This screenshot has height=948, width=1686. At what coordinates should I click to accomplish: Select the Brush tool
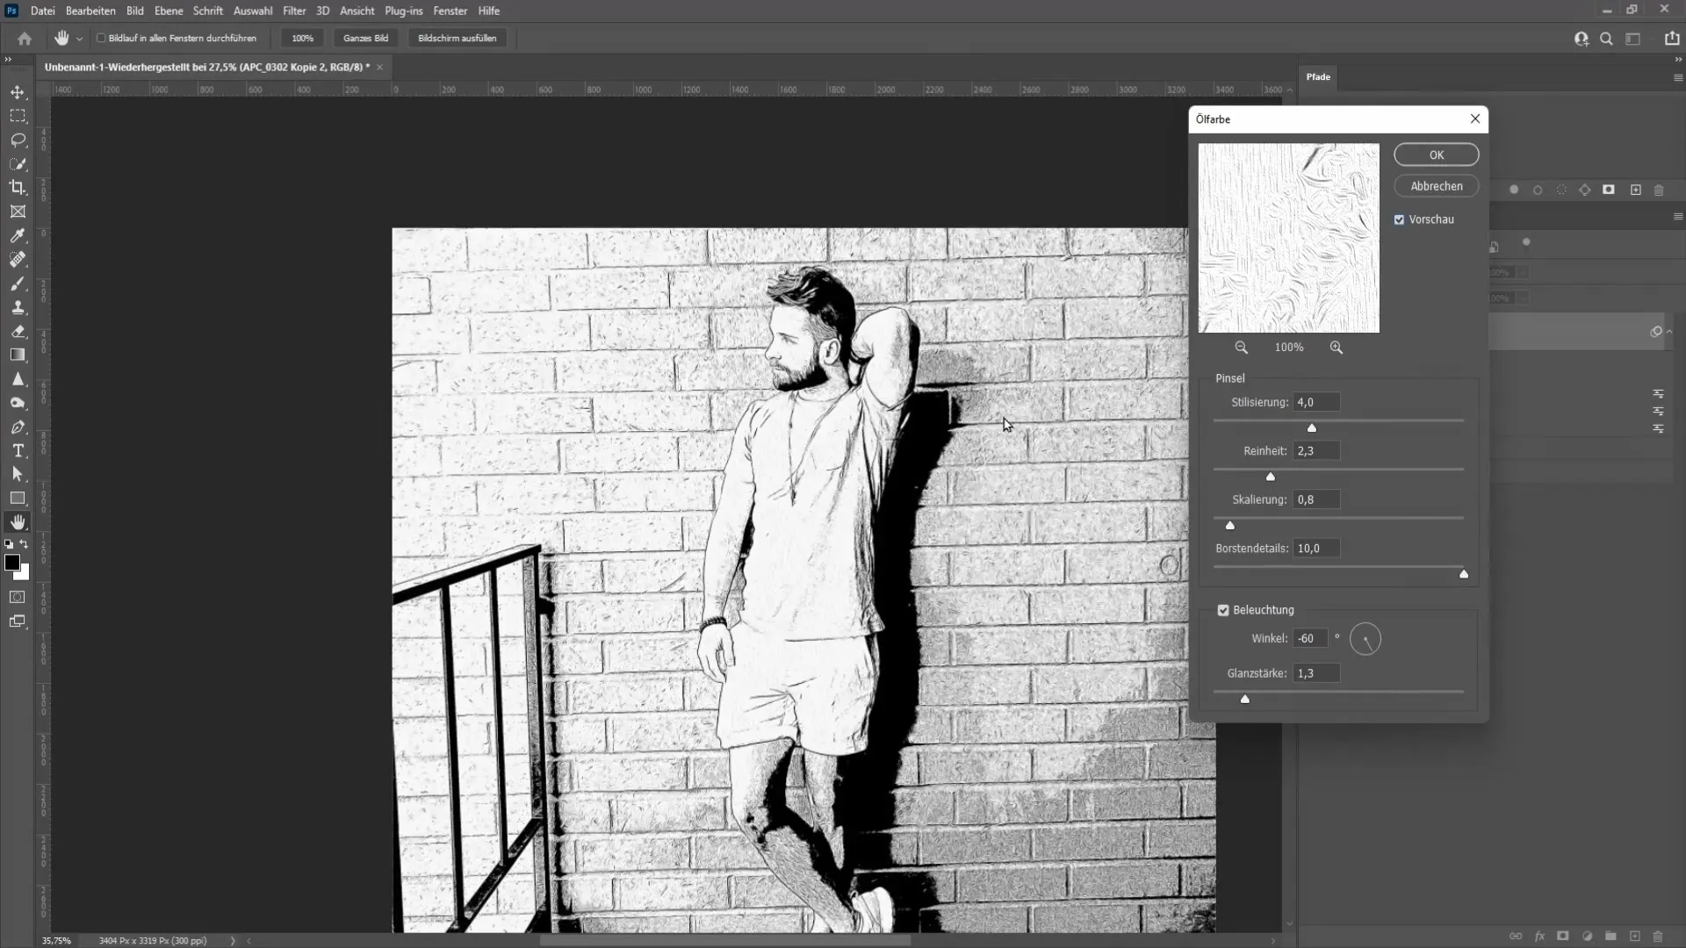tap(18, 284)
